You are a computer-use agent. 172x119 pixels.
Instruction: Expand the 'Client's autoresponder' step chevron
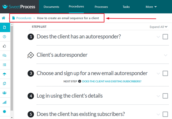(165, 55)
